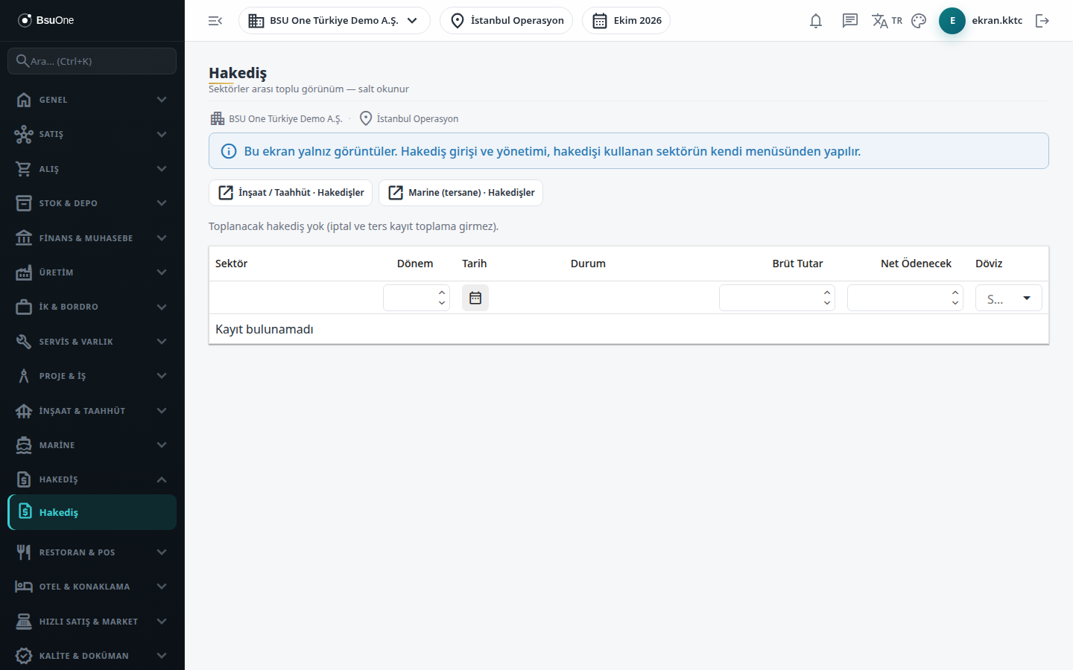Open BSU One Türkiye Demo A.Ş. company dropdown
The image size is (1073, 670).
click(x=335, y=21)
